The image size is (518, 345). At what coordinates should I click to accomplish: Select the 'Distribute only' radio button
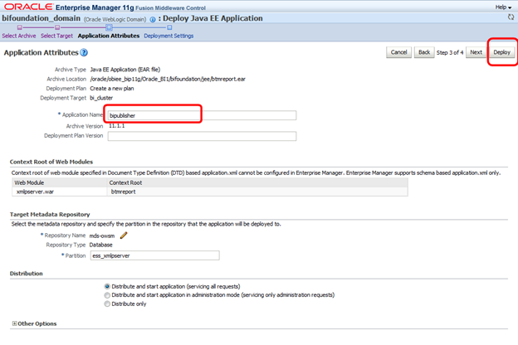pos(107,304)
